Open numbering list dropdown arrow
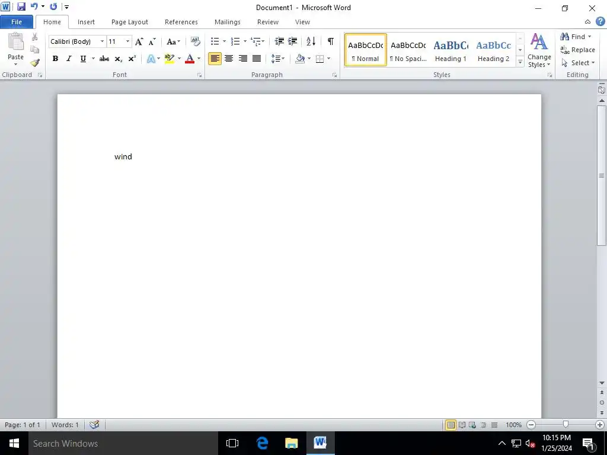This screenshot has height=455, width=607. click(245, 41)
